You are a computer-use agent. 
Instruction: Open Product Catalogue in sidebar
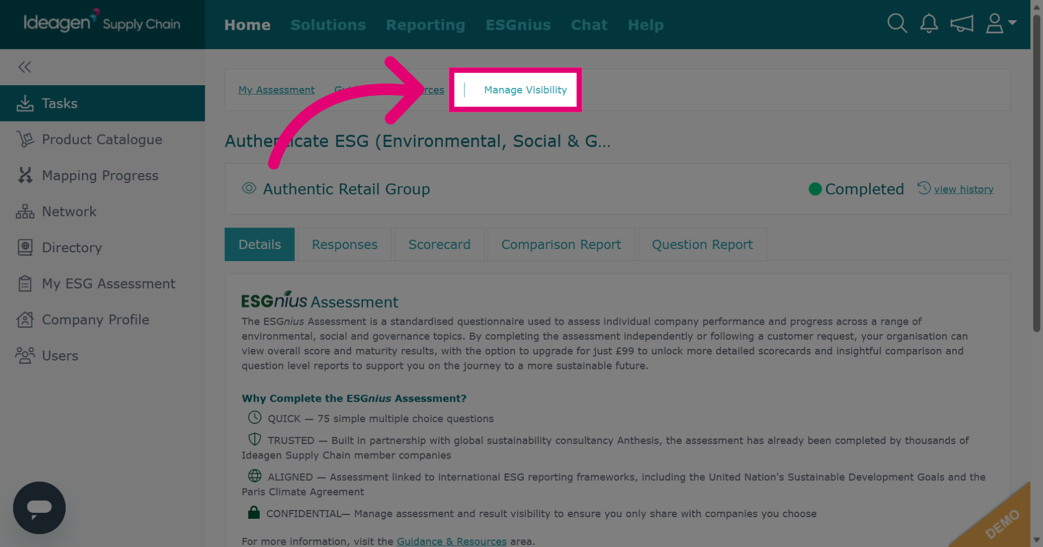(102, 139)
